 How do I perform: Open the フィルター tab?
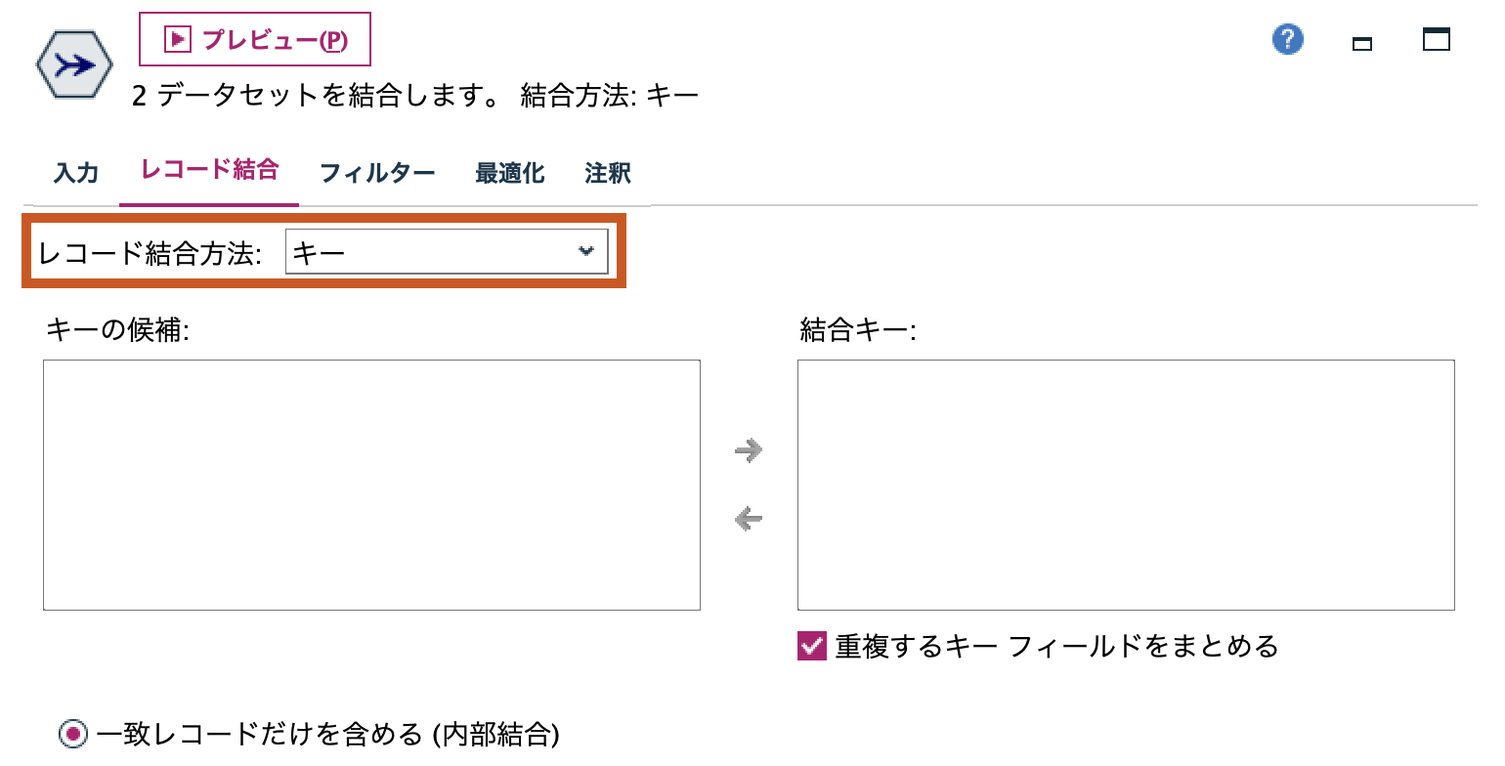(379, 172)
